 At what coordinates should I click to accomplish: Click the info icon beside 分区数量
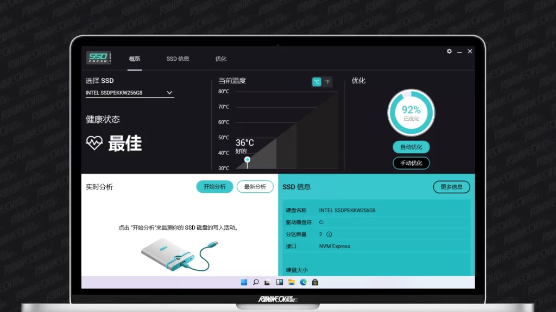[x=329, y=235]
